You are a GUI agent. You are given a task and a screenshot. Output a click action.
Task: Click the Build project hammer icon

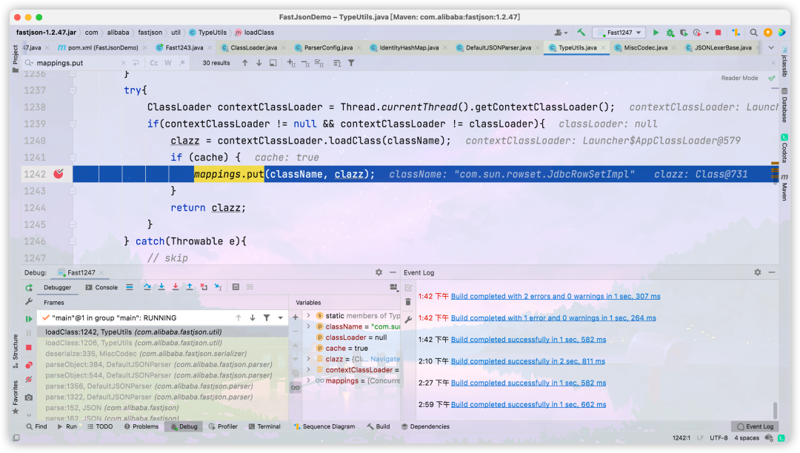coord(581,32)
